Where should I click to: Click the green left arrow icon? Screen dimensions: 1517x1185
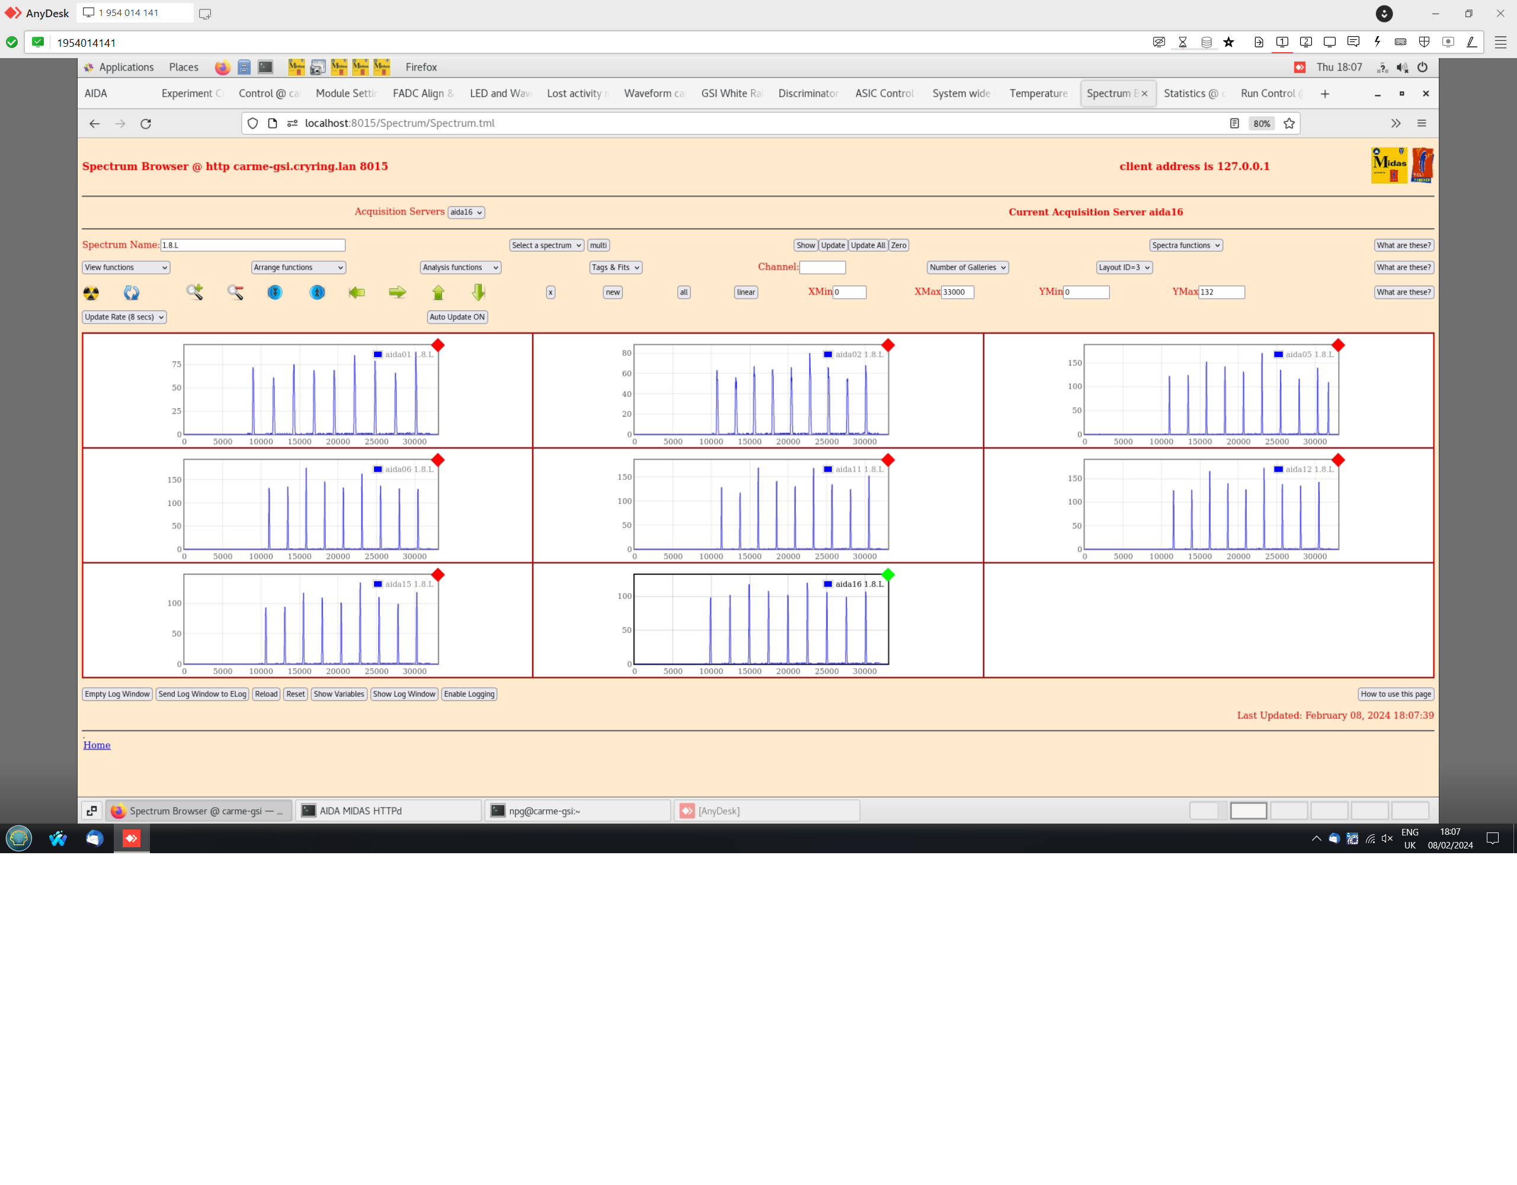point(357,293)
